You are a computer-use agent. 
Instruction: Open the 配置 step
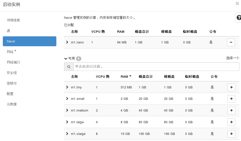10,94
